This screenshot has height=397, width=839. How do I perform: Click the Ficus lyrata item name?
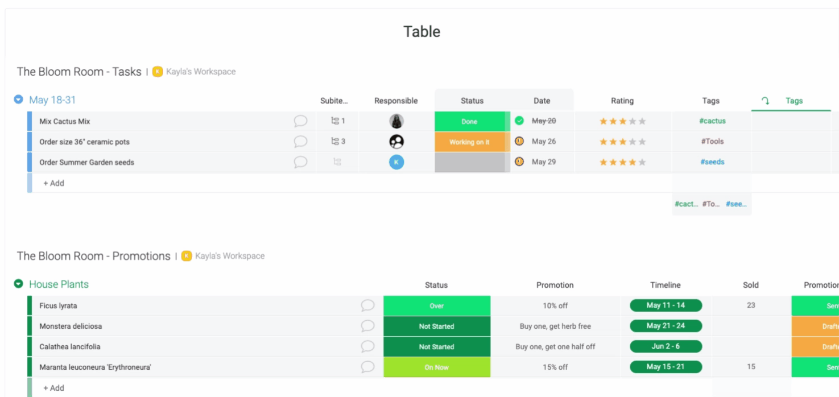[58, 305]
